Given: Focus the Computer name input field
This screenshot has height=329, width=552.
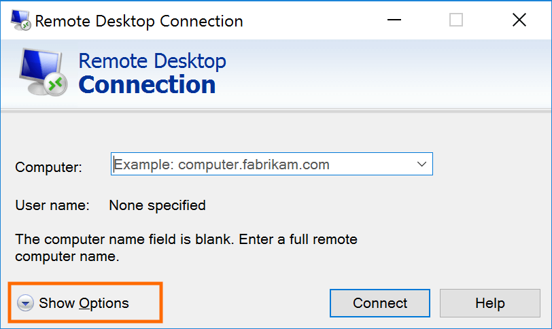Looking at the screenshot, I should coord(262,164).
